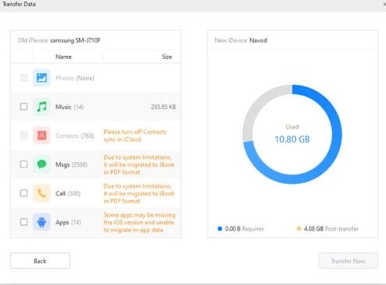Click the disabled Contacts checkbox
Viewport: 386px width, 285px height.
24,135
